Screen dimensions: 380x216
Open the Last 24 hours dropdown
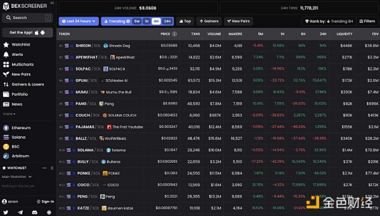point(79,21)
